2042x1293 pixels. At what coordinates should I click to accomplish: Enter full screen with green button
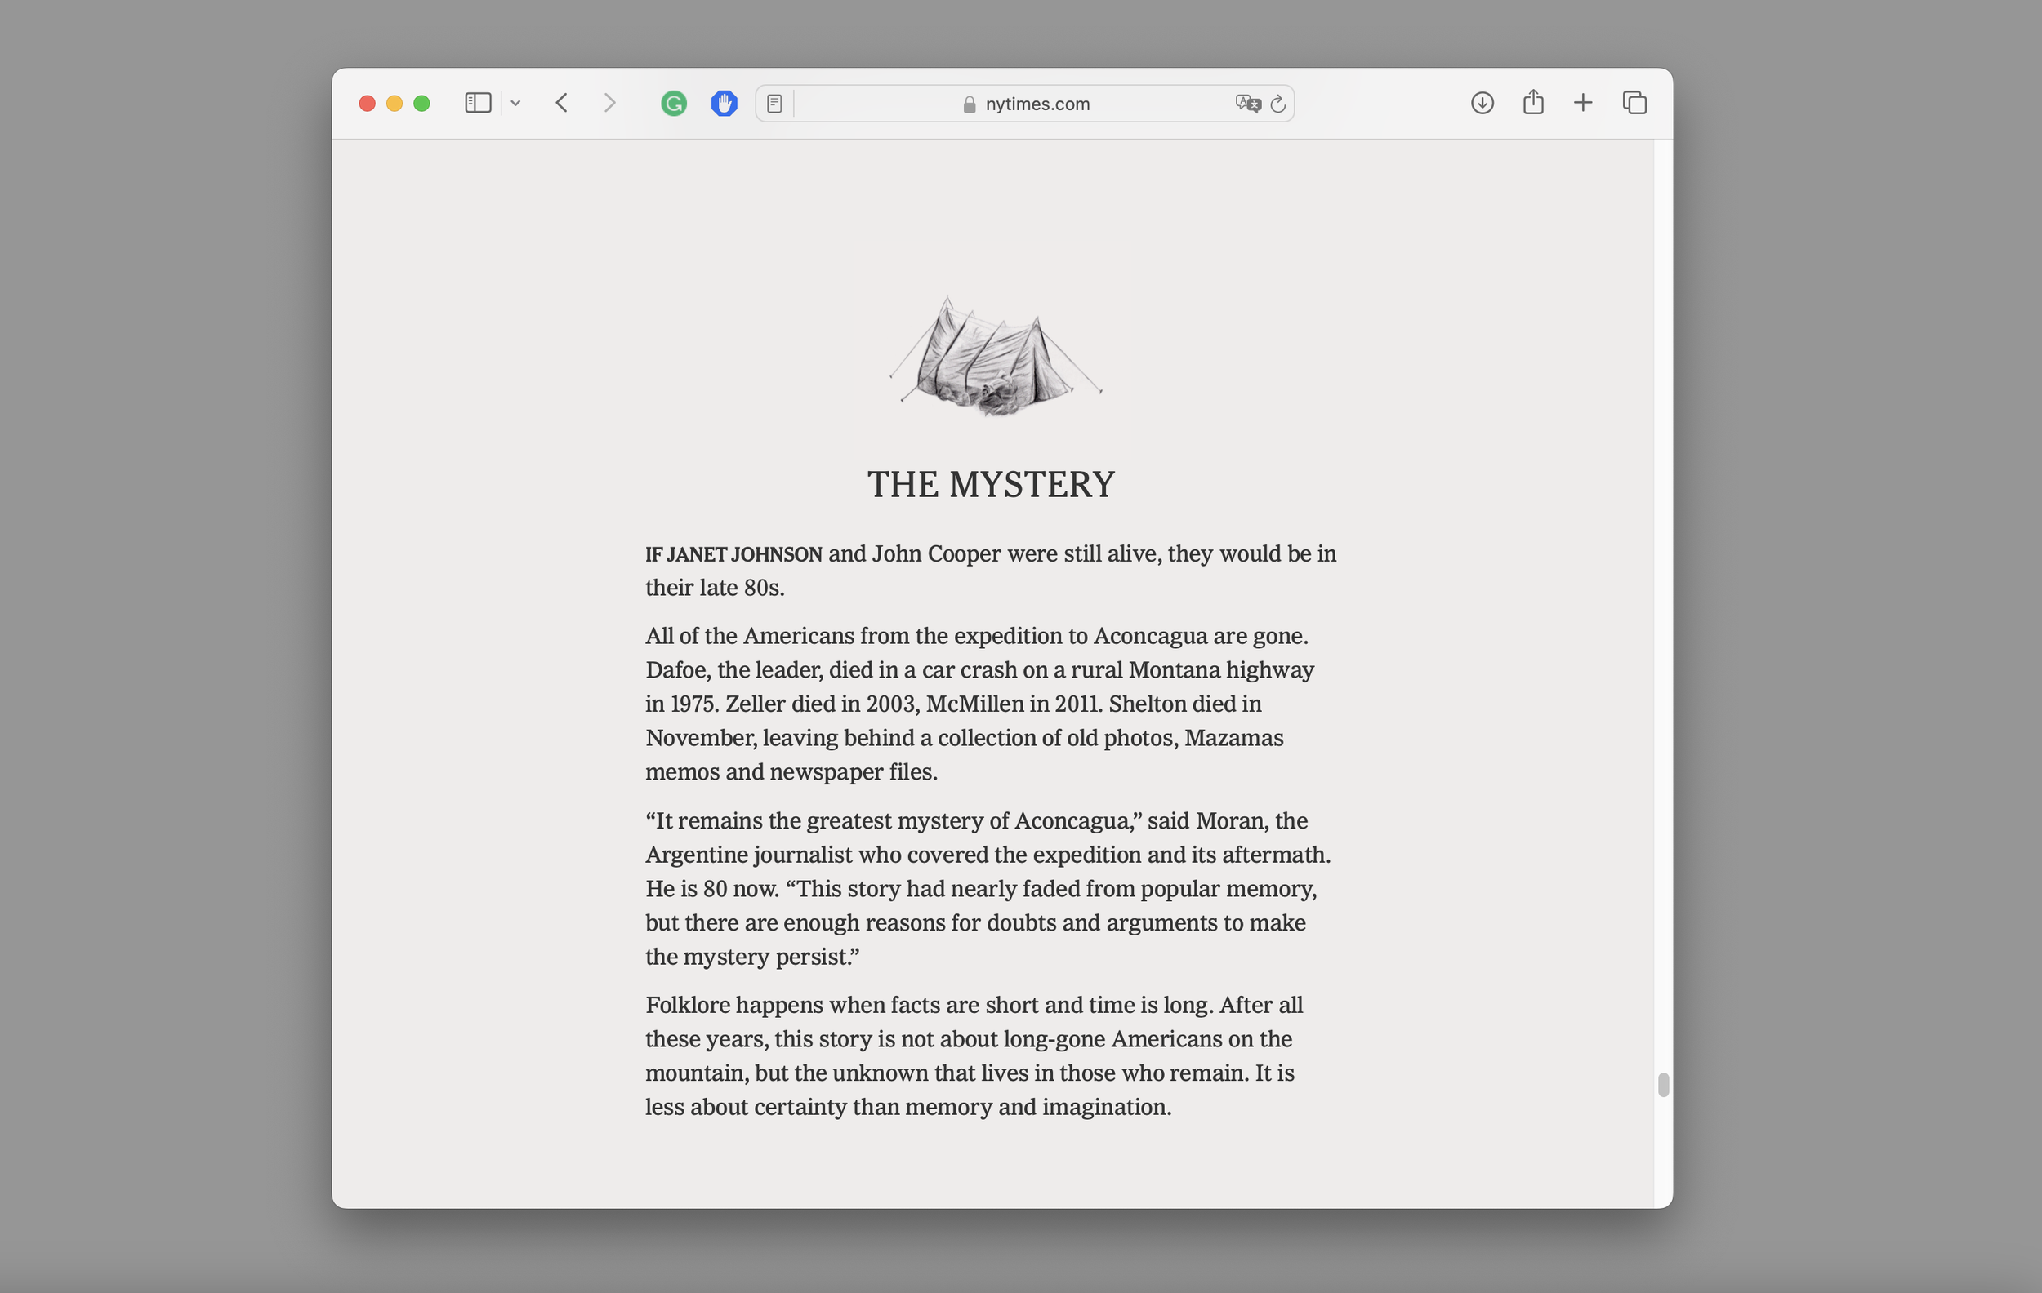[421, 104]
